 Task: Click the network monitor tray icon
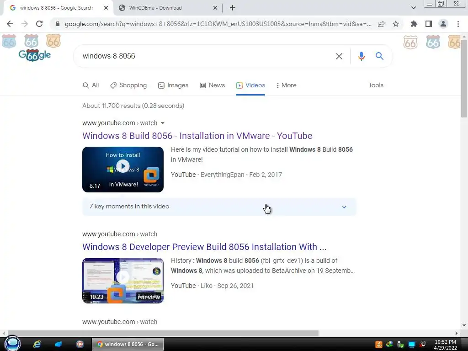[412, 345]
